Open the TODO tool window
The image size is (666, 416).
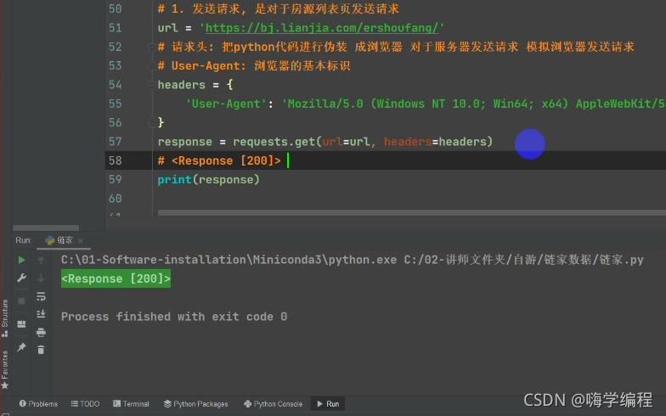(85, 404)
